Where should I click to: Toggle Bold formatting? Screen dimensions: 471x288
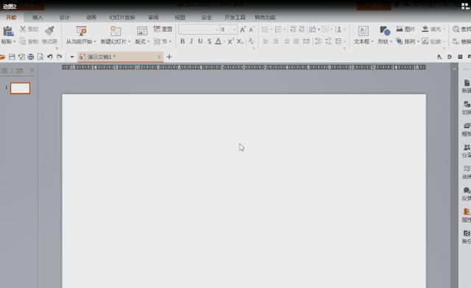(182, 41)
